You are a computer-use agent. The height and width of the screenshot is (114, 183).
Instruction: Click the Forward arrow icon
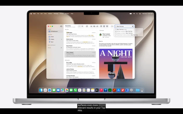97,26
